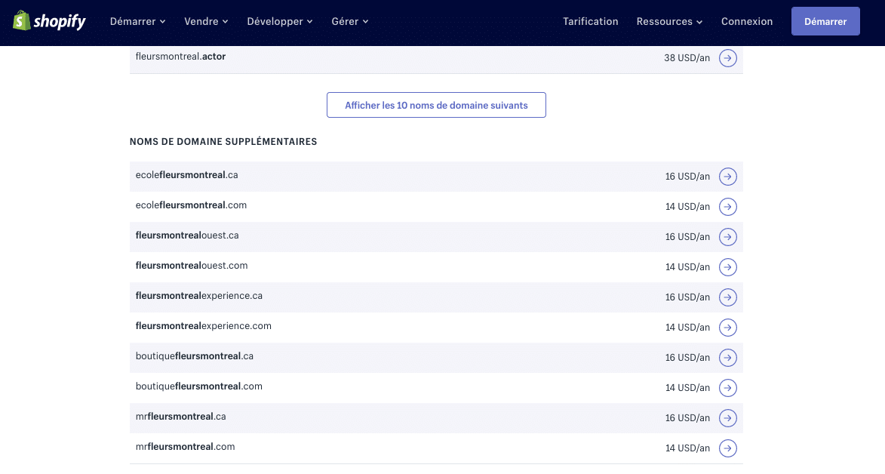885x474 pixels.
Task: Click arrow icon for fleursmontreal.actor
Action: (727, 58)
